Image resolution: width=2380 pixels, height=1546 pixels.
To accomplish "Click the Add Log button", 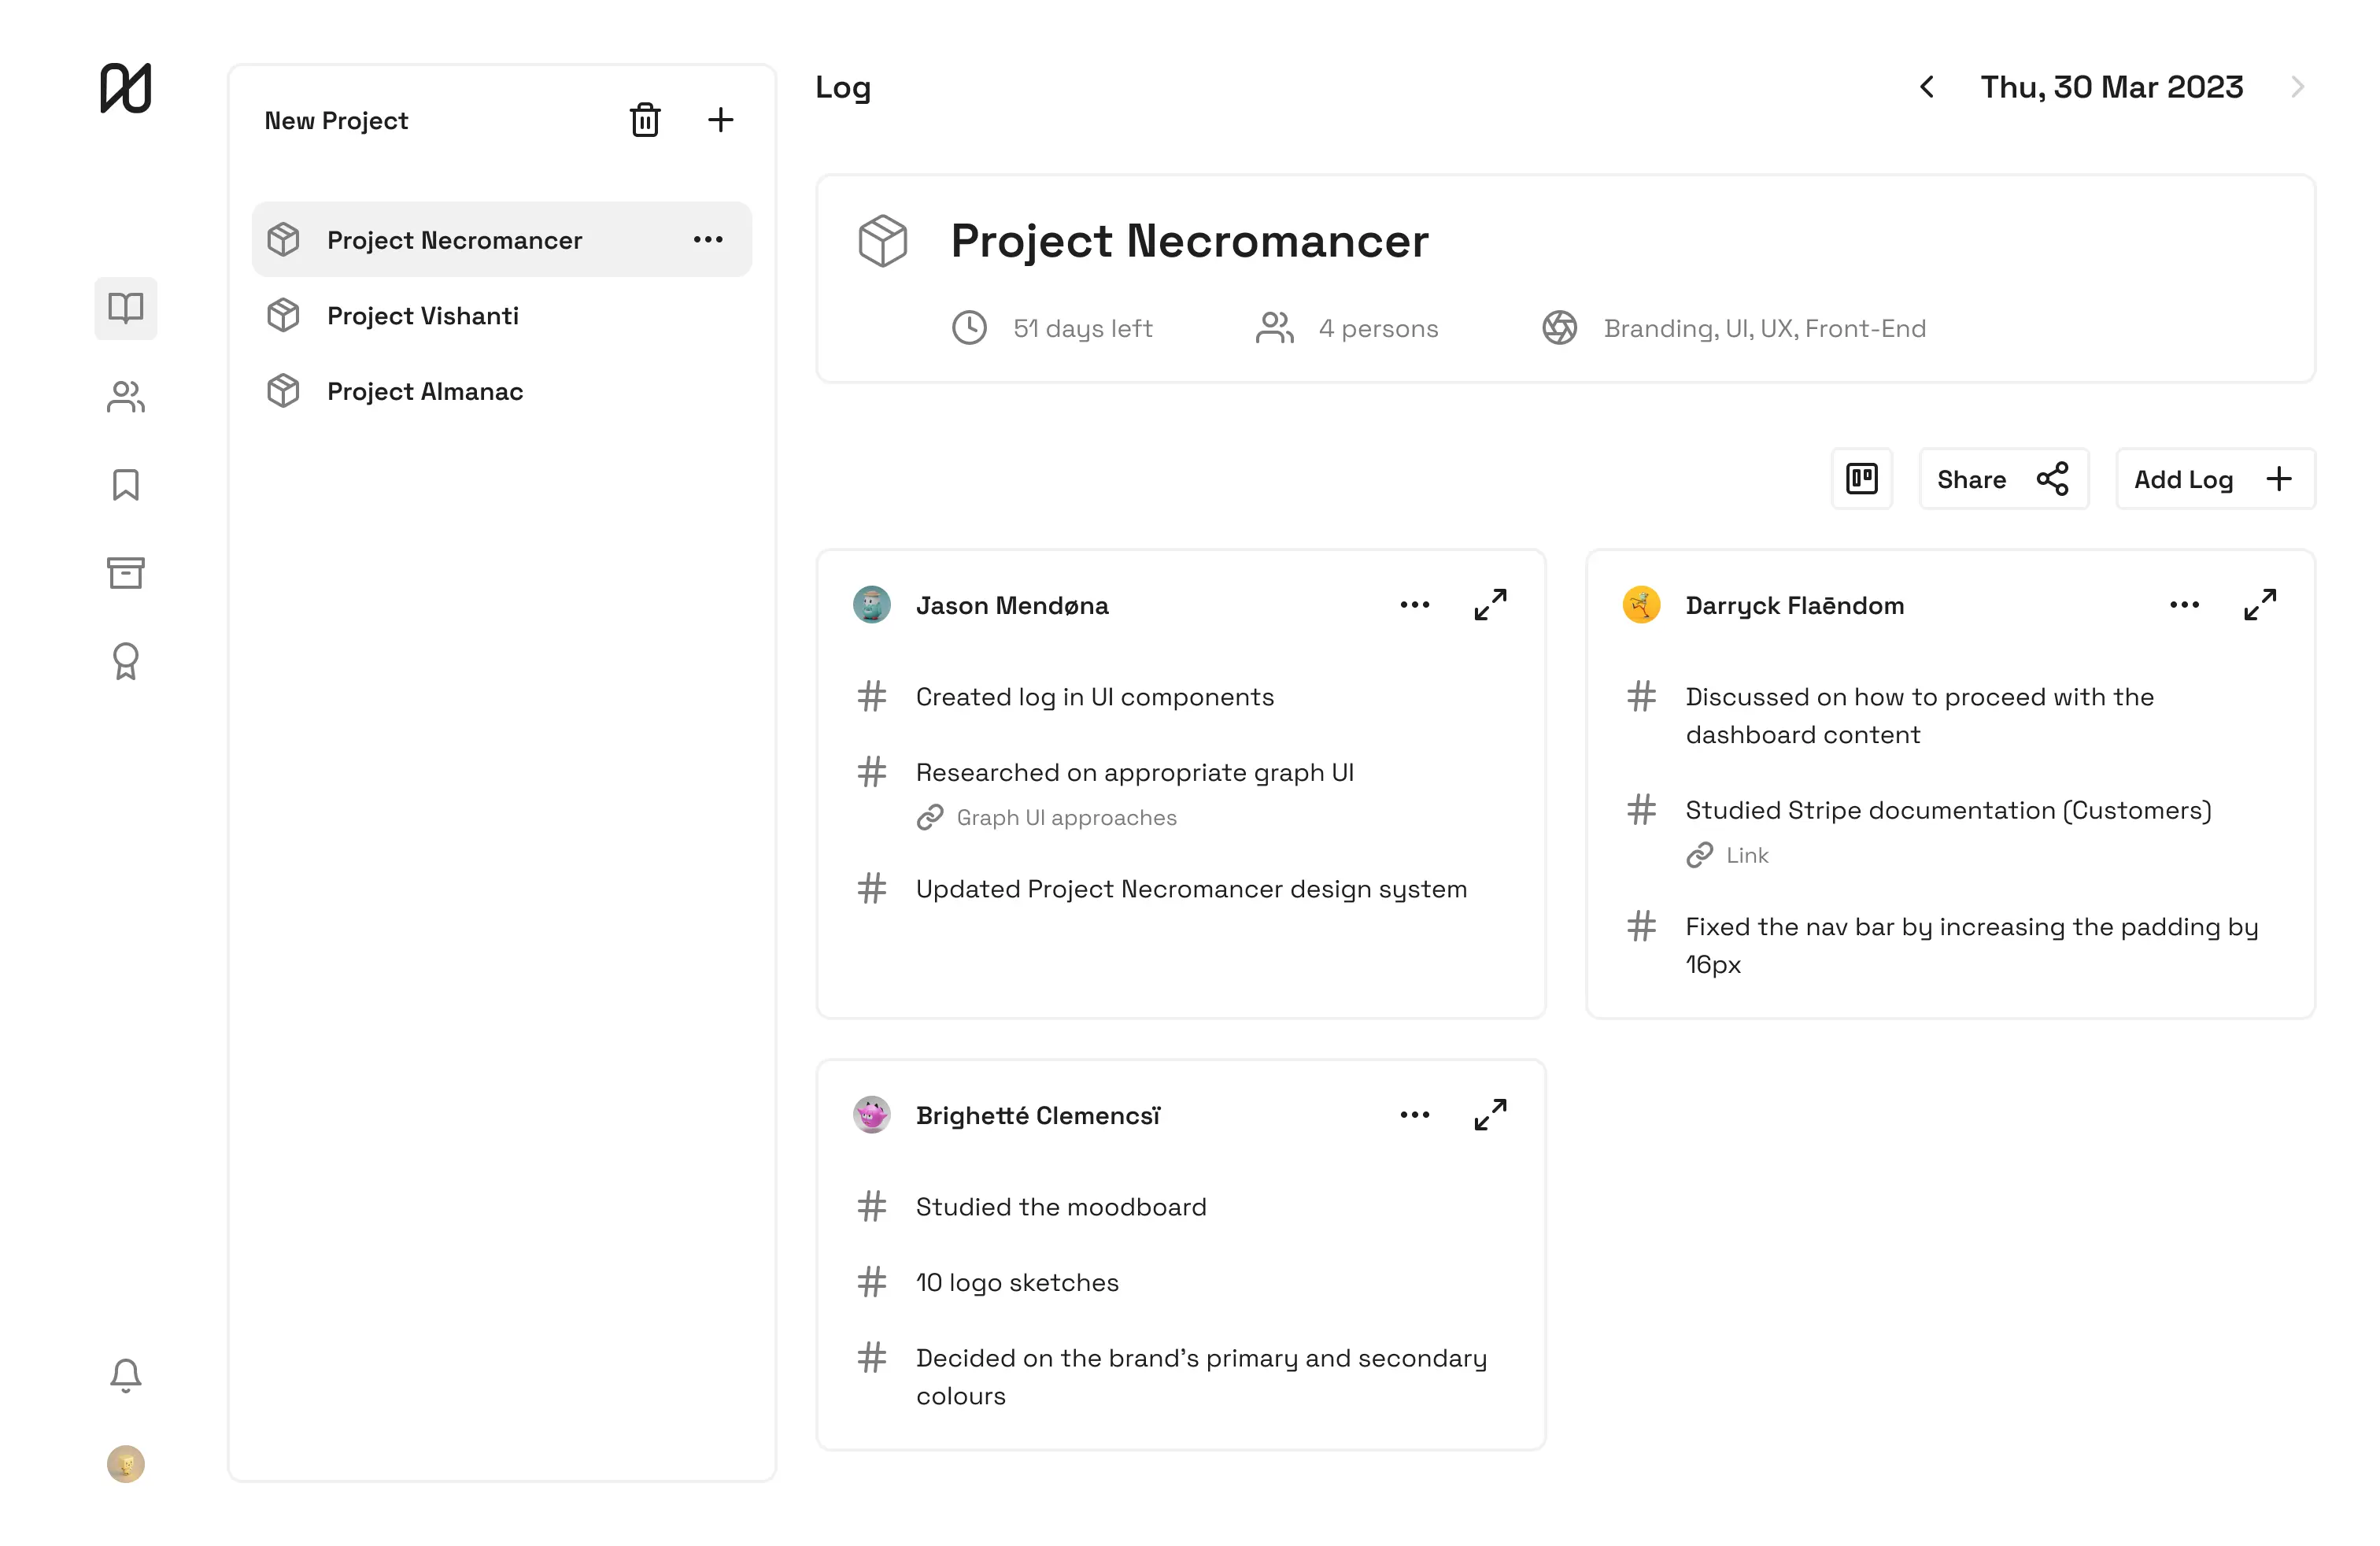I will coord(2214,479).
